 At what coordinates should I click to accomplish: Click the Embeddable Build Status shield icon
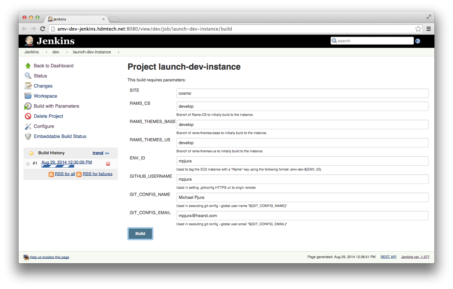pyautogui.click(x=28, y=136)
